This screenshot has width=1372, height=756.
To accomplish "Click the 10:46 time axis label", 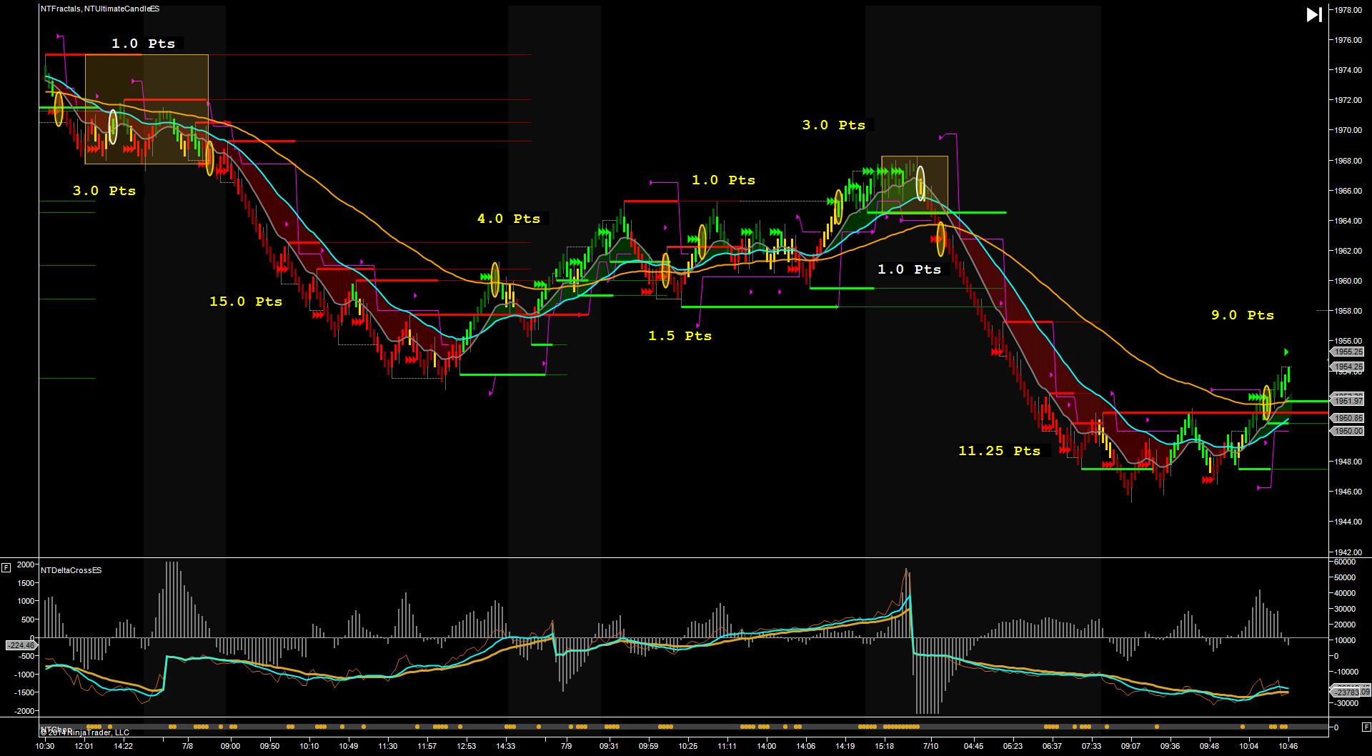I will point(1288,746).
